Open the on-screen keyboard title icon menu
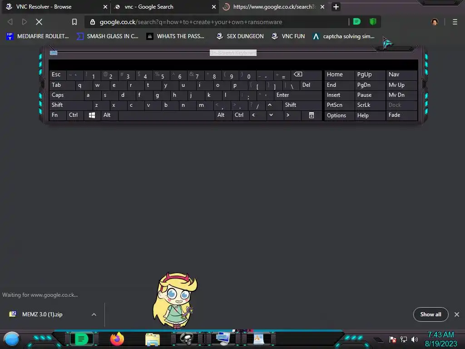This screenshot has height=349, width=465. (x=54, y=53)
